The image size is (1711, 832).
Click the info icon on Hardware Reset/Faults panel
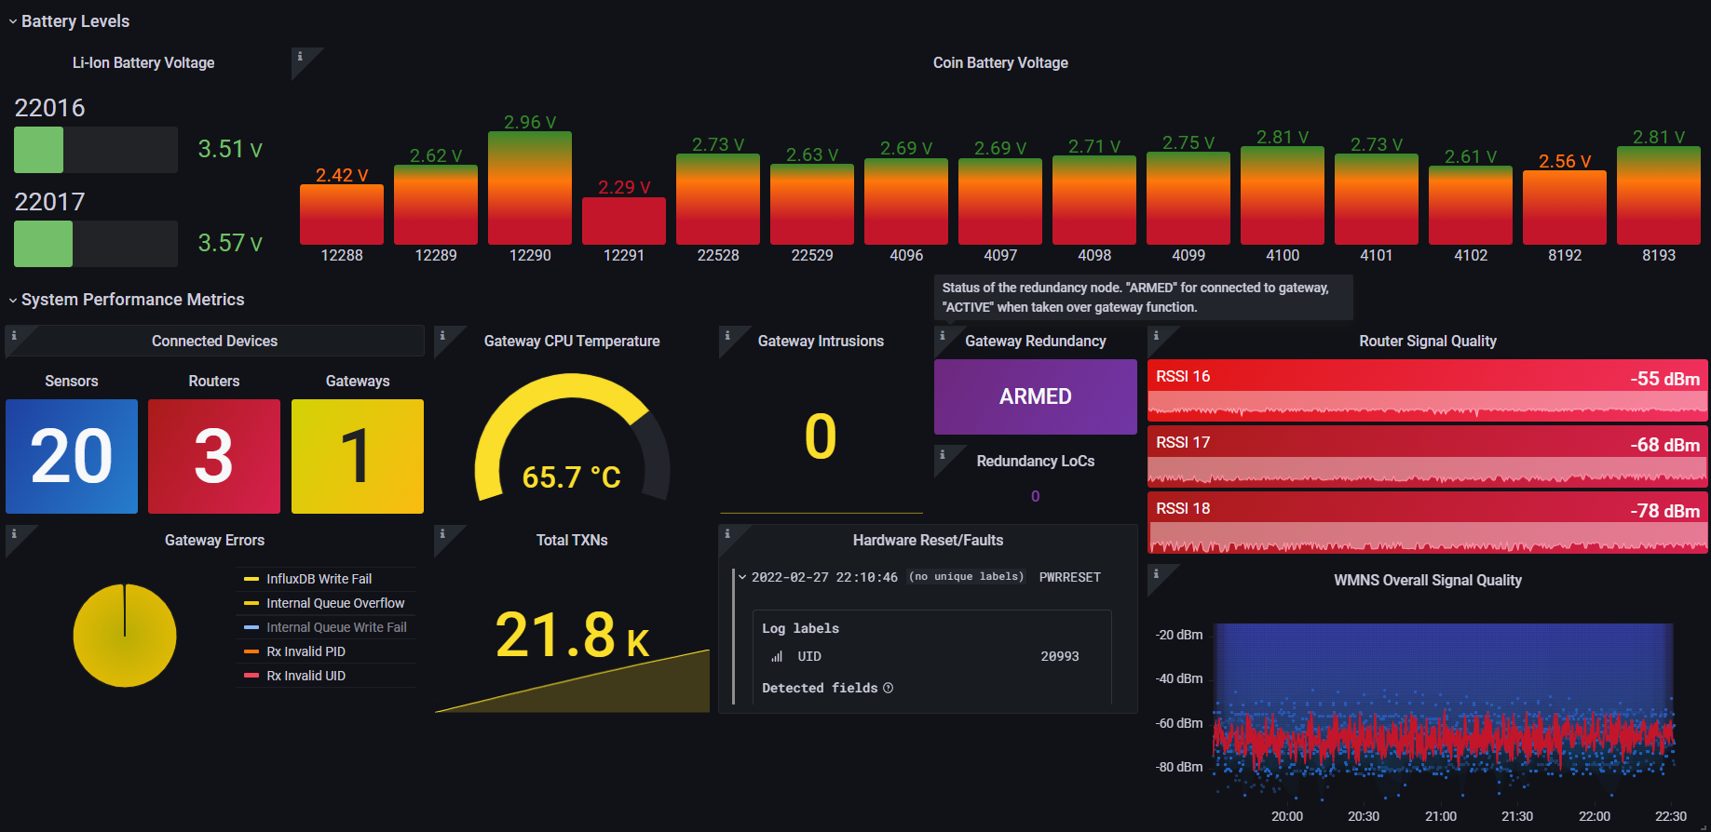727,534
